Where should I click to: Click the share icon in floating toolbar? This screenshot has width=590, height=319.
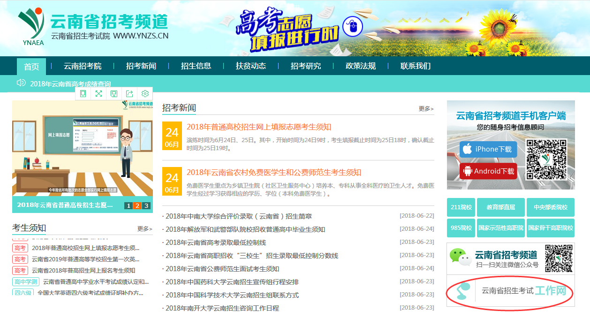pos(129,94)
